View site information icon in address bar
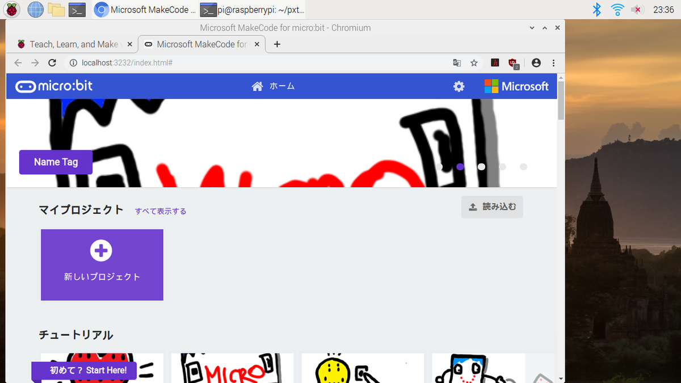681x383 pixels. pos(73,63)
